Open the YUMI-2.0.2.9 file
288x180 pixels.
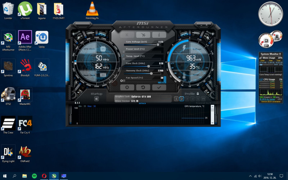(x=42, y=68)
